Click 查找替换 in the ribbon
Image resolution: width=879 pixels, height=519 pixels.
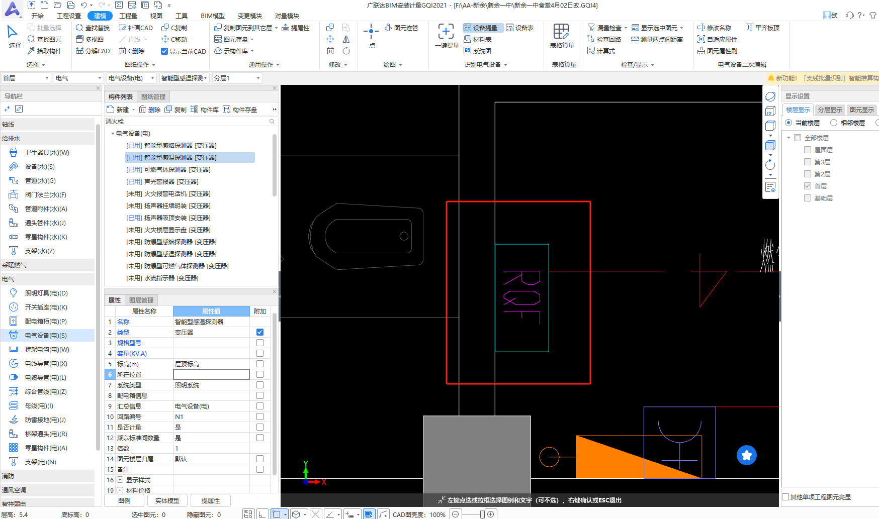(x=93, y=28)
